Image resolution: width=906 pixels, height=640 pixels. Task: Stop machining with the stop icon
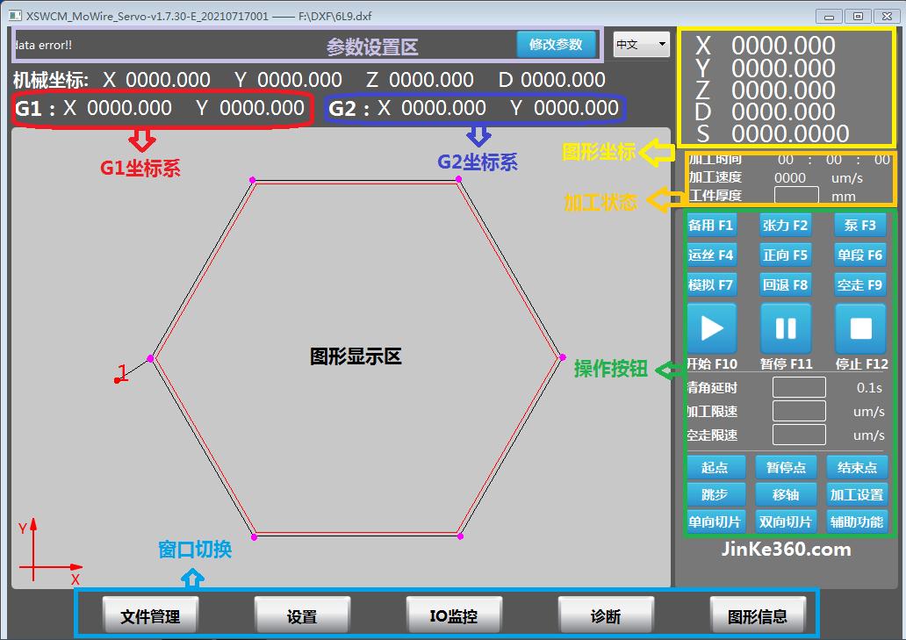tap(860, 328)
